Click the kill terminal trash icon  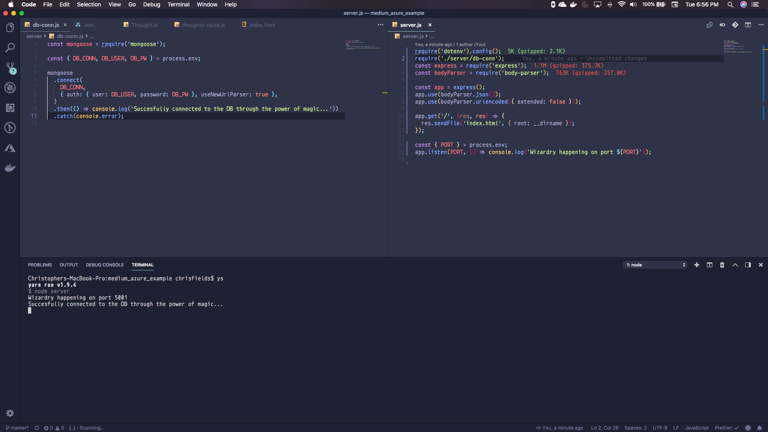[722, 265]
